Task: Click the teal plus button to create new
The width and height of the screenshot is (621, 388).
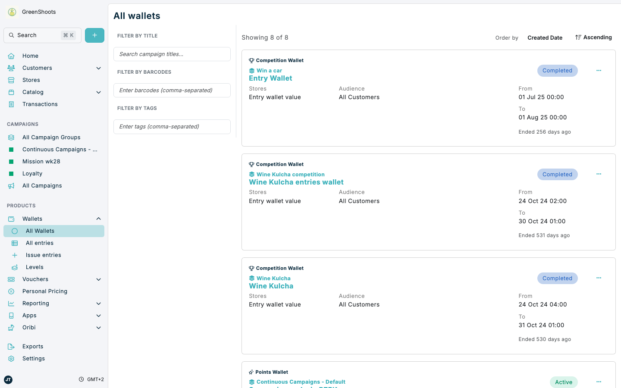Action: coord(94,35)
